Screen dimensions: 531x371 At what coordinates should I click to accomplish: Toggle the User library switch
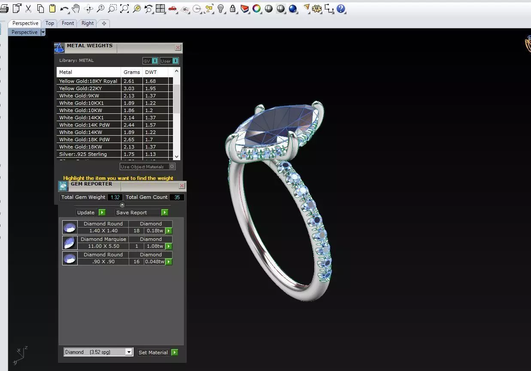[x=169, y=61]
